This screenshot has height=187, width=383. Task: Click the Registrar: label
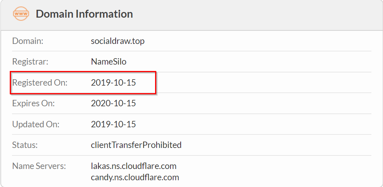coord(30,62)
